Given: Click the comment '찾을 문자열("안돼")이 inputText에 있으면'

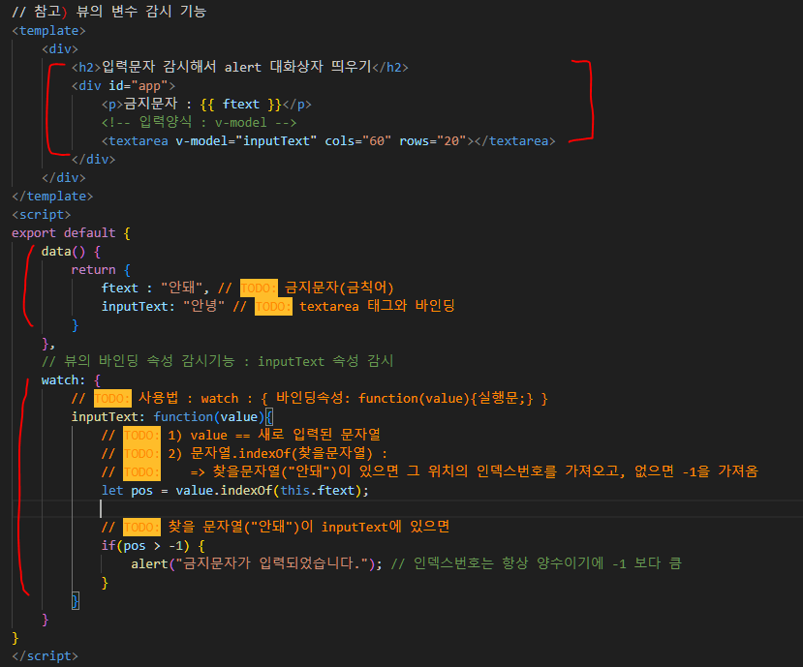Looking at the screenshot, I should [309, 527].
